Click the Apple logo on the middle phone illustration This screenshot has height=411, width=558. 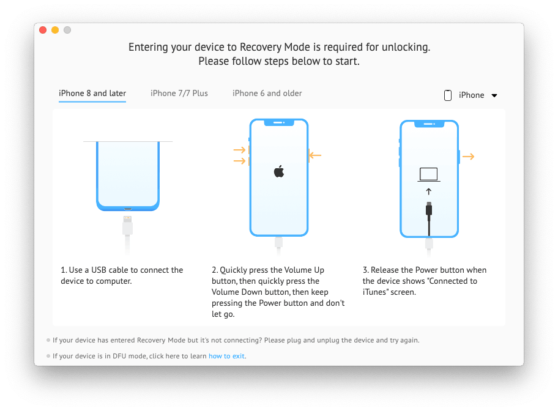point(278,171)
